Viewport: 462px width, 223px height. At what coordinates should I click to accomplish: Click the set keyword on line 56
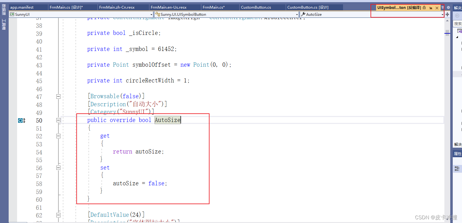(105, 168)
